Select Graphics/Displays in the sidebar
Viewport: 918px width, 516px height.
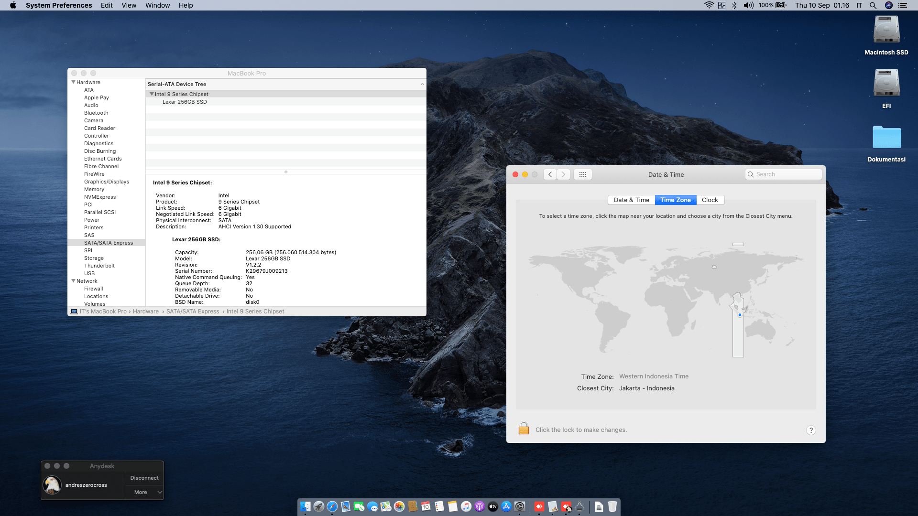(x=107, y=182)
